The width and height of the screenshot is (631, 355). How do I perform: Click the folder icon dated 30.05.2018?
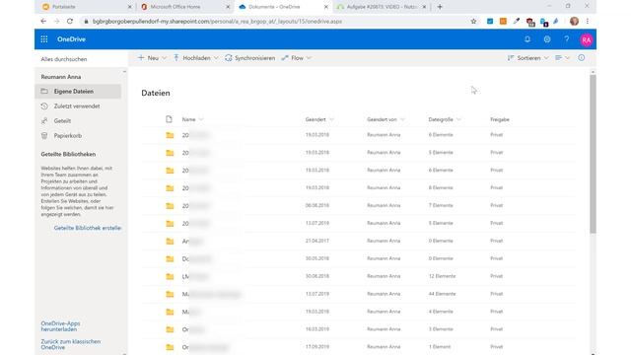pos(170,258)
